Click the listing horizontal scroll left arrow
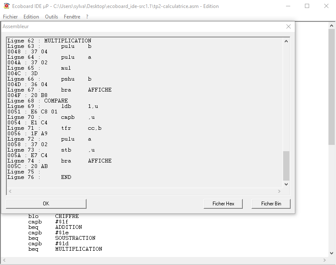The height and width of the screenshot is (265, 336). [10, 191]
